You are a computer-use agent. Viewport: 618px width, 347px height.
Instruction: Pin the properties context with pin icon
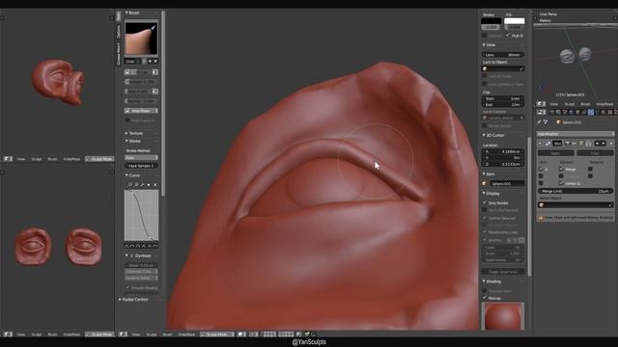(x=540, y=122)
